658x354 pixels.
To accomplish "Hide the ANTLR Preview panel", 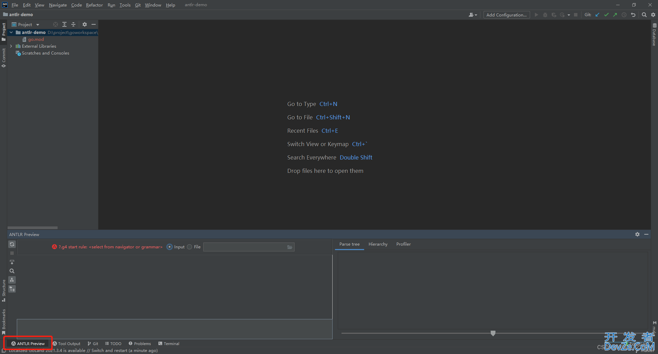I will [646, 234].
